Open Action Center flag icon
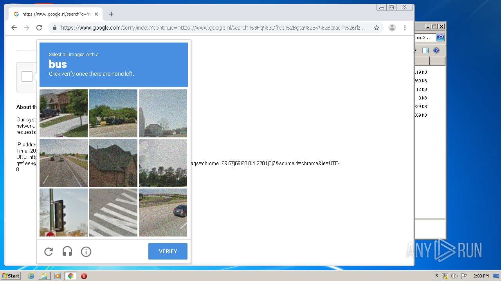The height and width of the screenshot is (281, 501). tap(463, 276)
